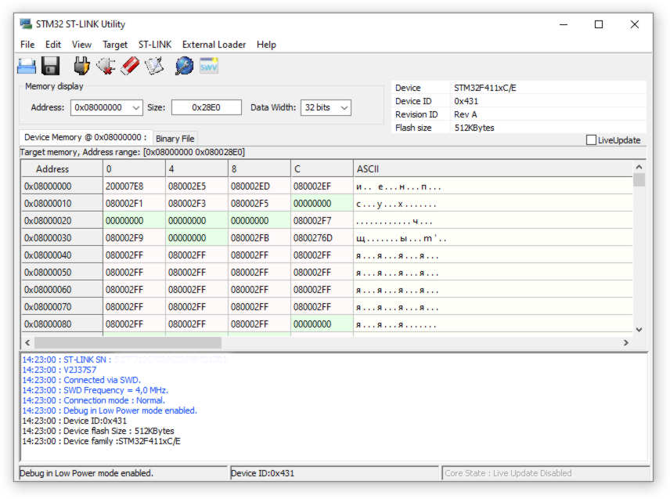Open the SWV viewer toolbar icon
This screenshot has height=499, width=670.
[x=209, y=67]
